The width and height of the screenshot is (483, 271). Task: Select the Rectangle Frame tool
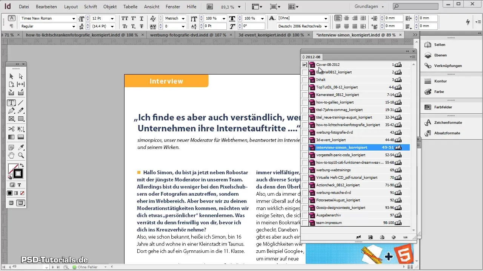(x=11, y=119)
